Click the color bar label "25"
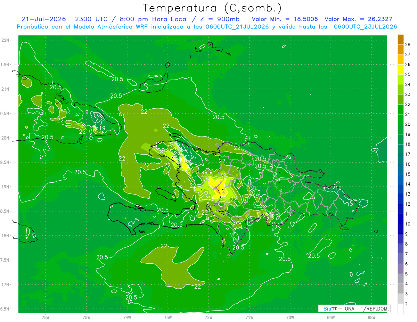 click(x=408, y=74)
